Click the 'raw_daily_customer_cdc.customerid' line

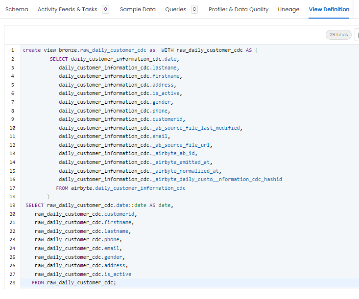coord(86,214)
